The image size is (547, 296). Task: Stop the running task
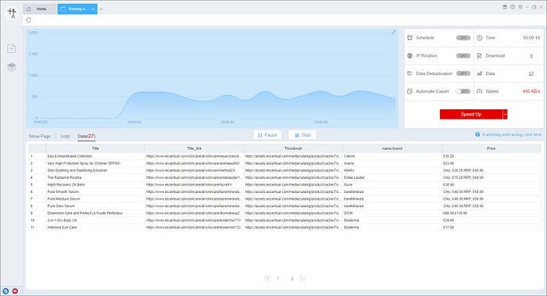(x=302, y=135)
